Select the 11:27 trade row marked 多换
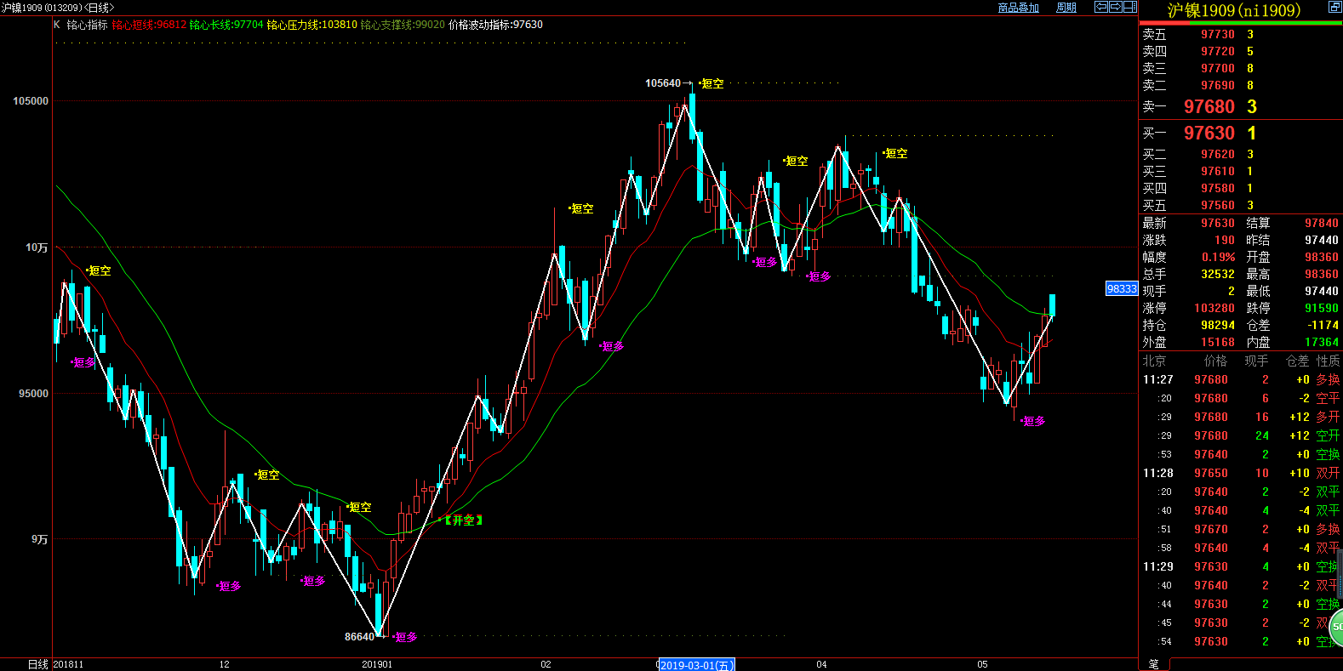 pos(1241,379)
